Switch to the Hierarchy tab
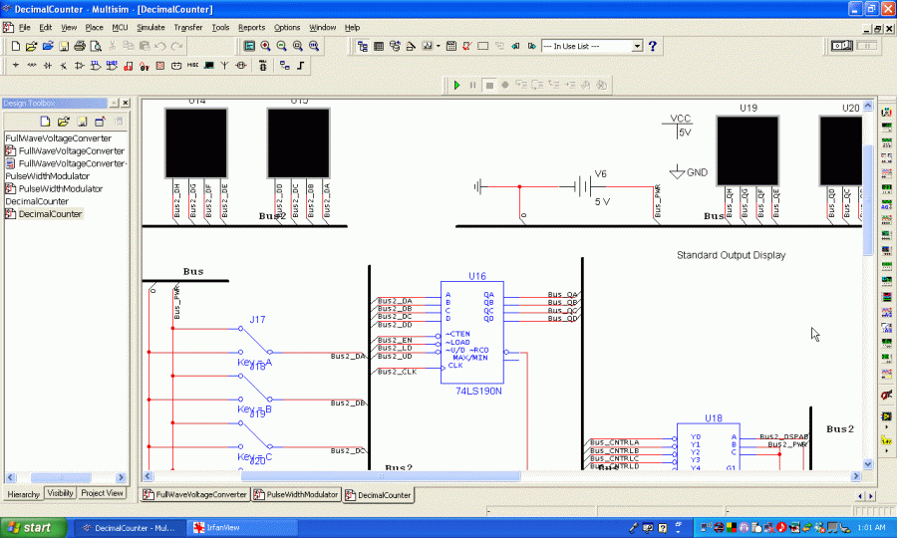The height and width of the screenshot is (538, 897). 24,494
